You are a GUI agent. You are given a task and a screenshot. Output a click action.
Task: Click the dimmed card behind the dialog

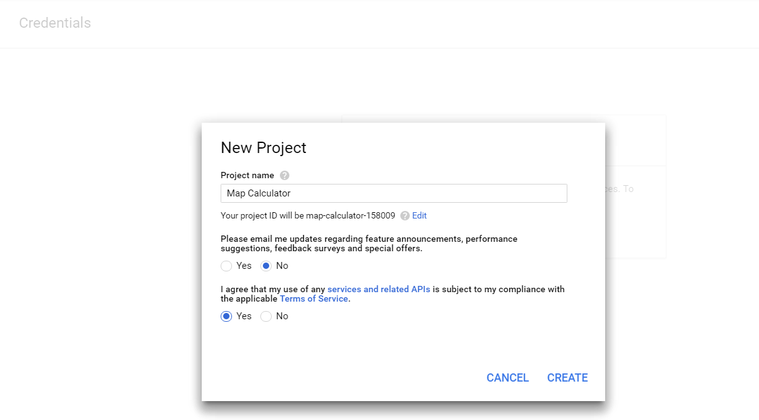click(x=635, y=186)
